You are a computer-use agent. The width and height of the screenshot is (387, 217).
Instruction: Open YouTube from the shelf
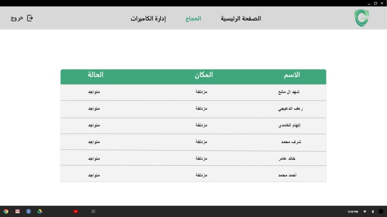(75, 211)
